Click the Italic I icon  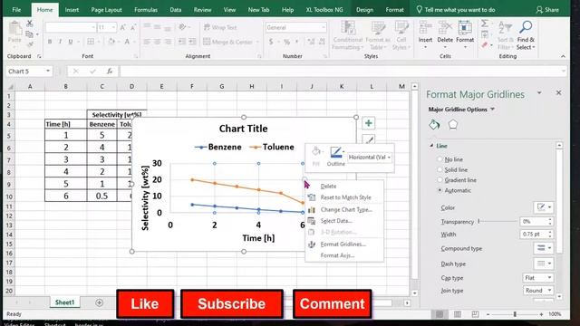60,42
